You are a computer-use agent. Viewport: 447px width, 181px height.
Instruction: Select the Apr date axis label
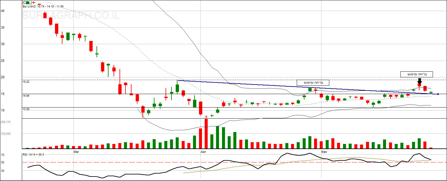(x=203, y=152)
